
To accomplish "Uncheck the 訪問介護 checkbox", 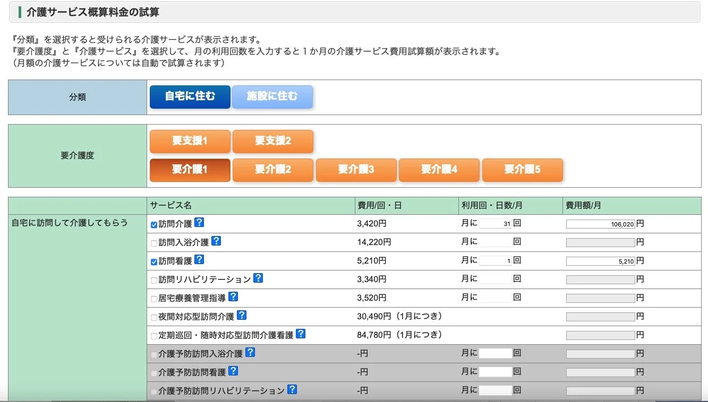I will pyautogui.click(x=154, y=225).
